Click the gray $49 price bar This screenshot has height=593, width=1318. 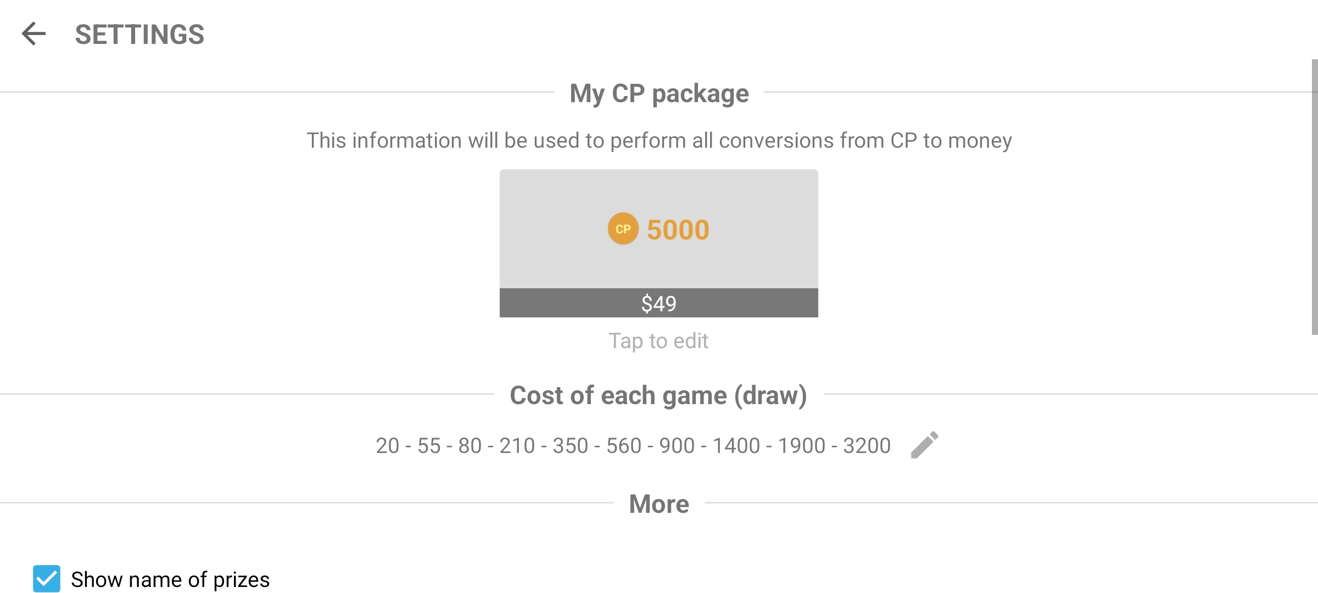(659, 303)
